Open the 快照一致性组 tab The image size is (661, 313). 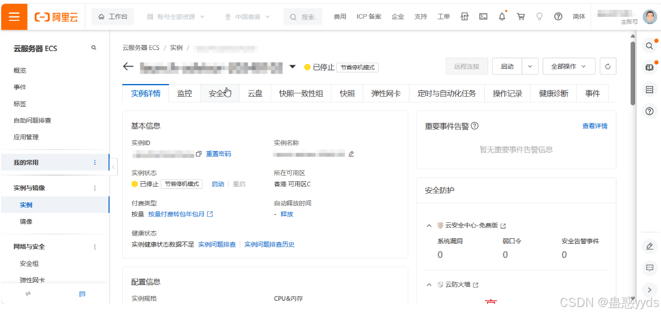[301, 93]
